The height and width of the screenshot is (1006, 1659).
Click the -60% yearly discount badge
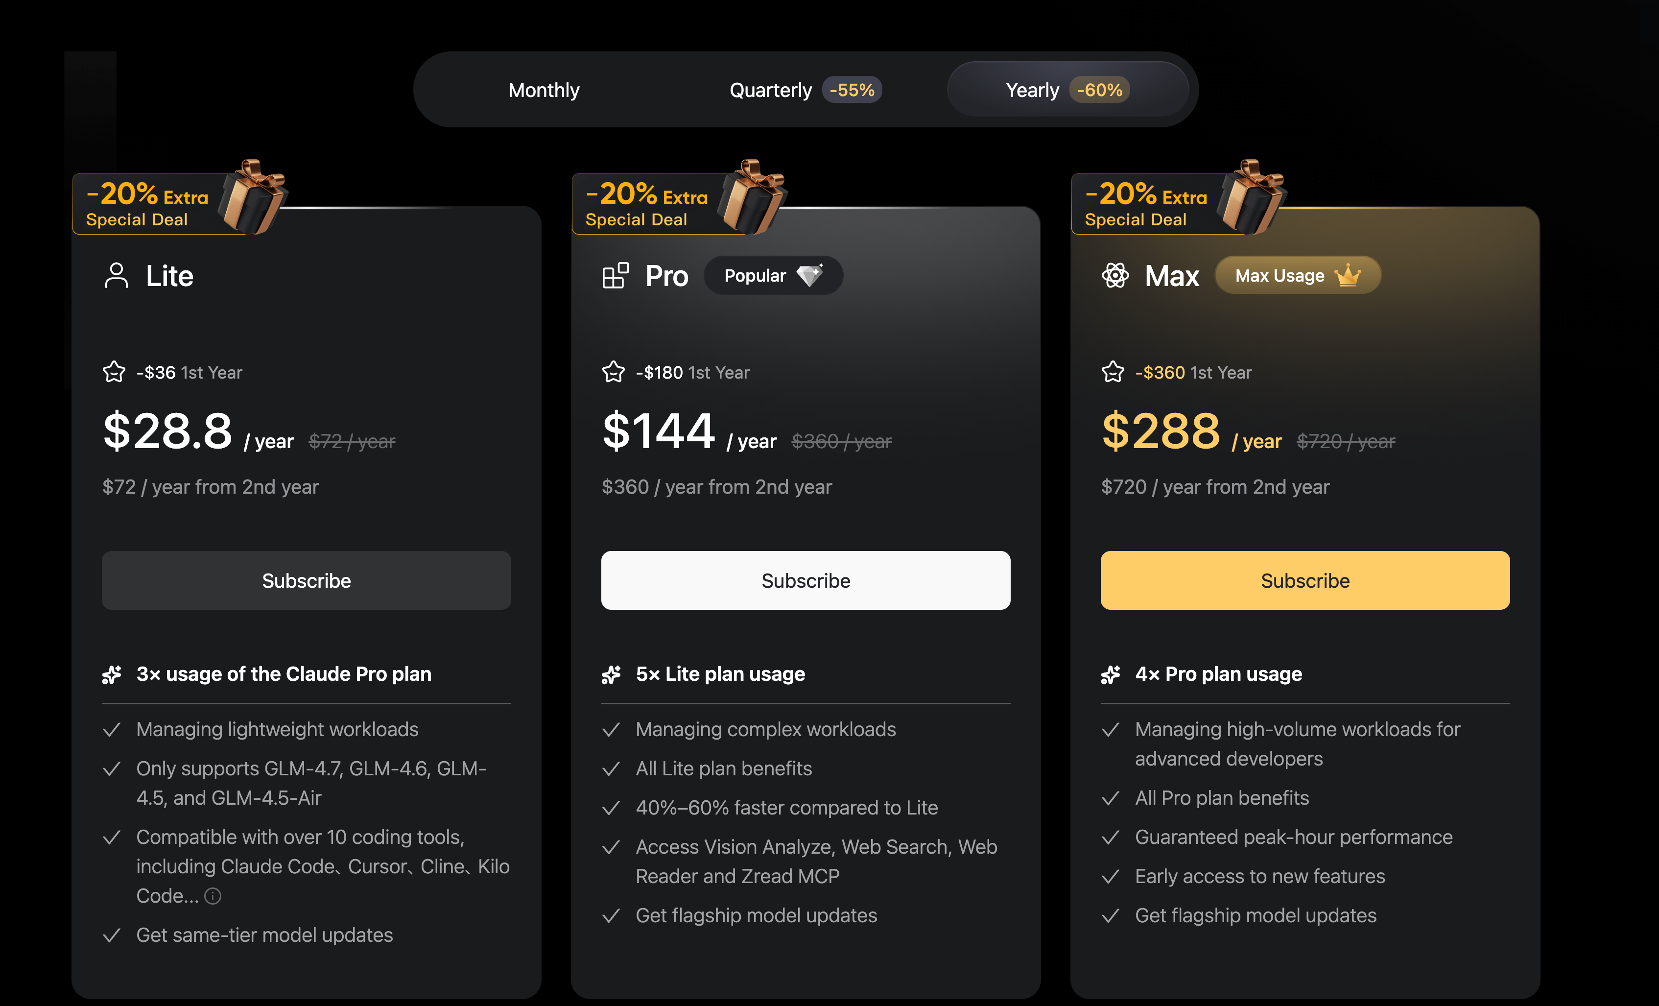click(1099, 90)
